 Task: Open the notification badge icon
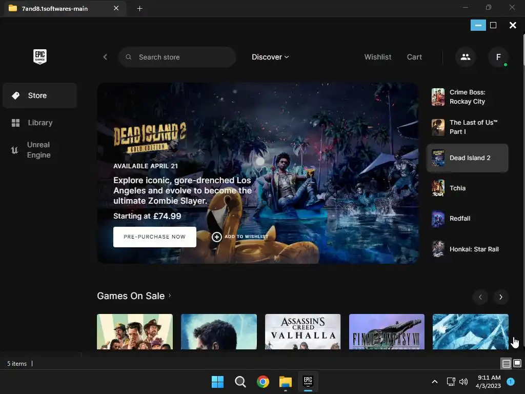pyautogui.click(x=511, y=381)
